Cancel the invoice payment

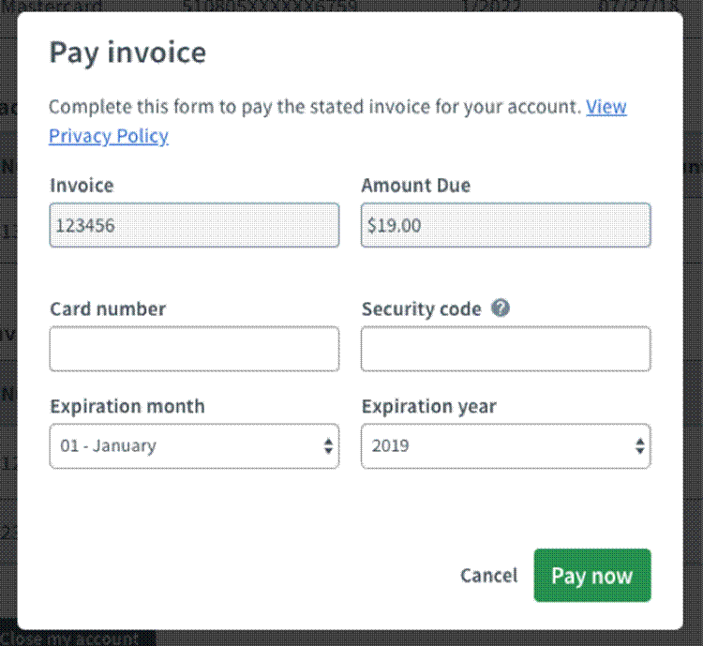coord(488,576)
